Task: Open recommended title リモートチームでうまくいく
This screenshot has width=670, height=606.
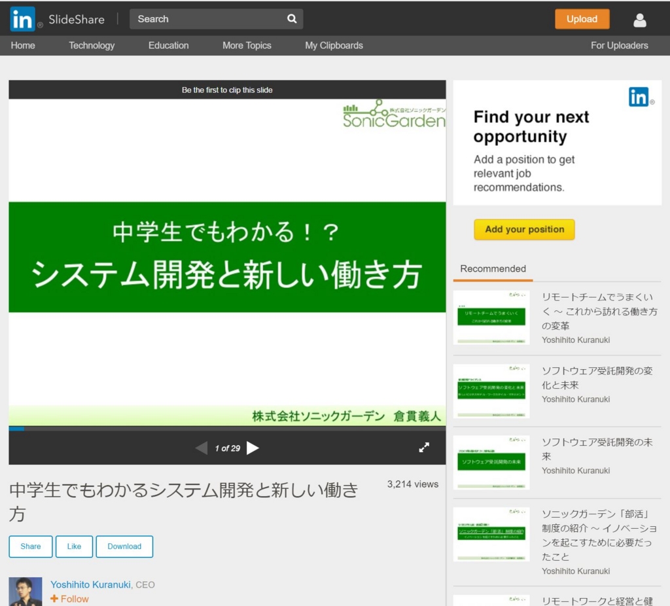Action: [599, 312]
